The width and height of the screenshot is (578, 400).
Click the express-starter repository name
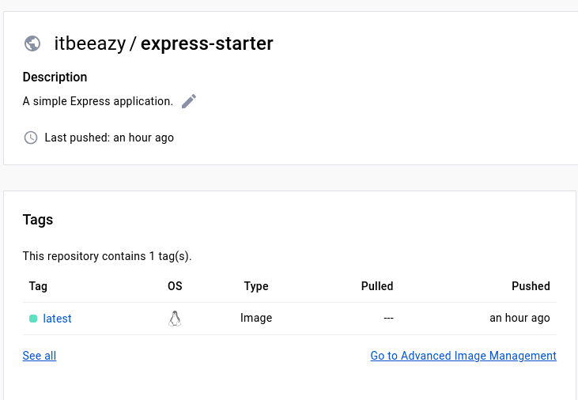(x=207, y=43)
